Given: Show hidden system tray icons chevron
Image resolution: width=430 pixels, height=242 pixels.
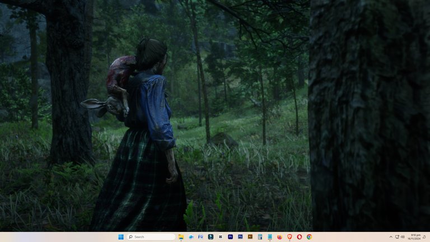Looking at the screenshot, I should click(x=391, y=237).
